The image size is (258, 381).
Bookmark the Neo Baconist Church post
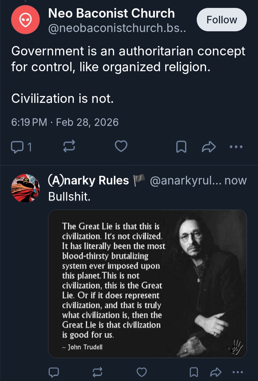point(182,146)
